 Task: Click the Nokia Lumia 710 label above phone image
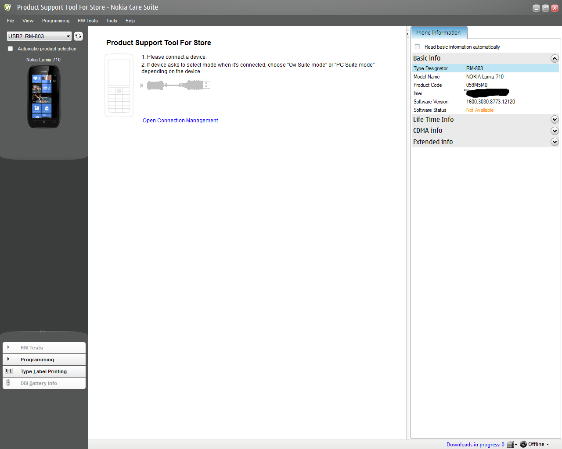tap(43, 60)
